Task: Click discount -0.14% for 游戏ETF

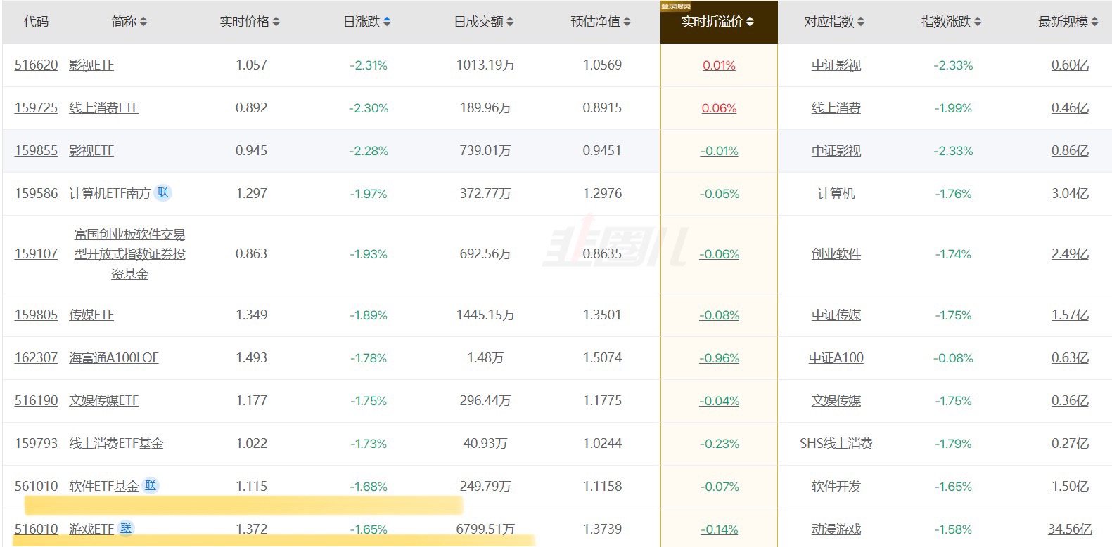Action: [x=719, y=530]
